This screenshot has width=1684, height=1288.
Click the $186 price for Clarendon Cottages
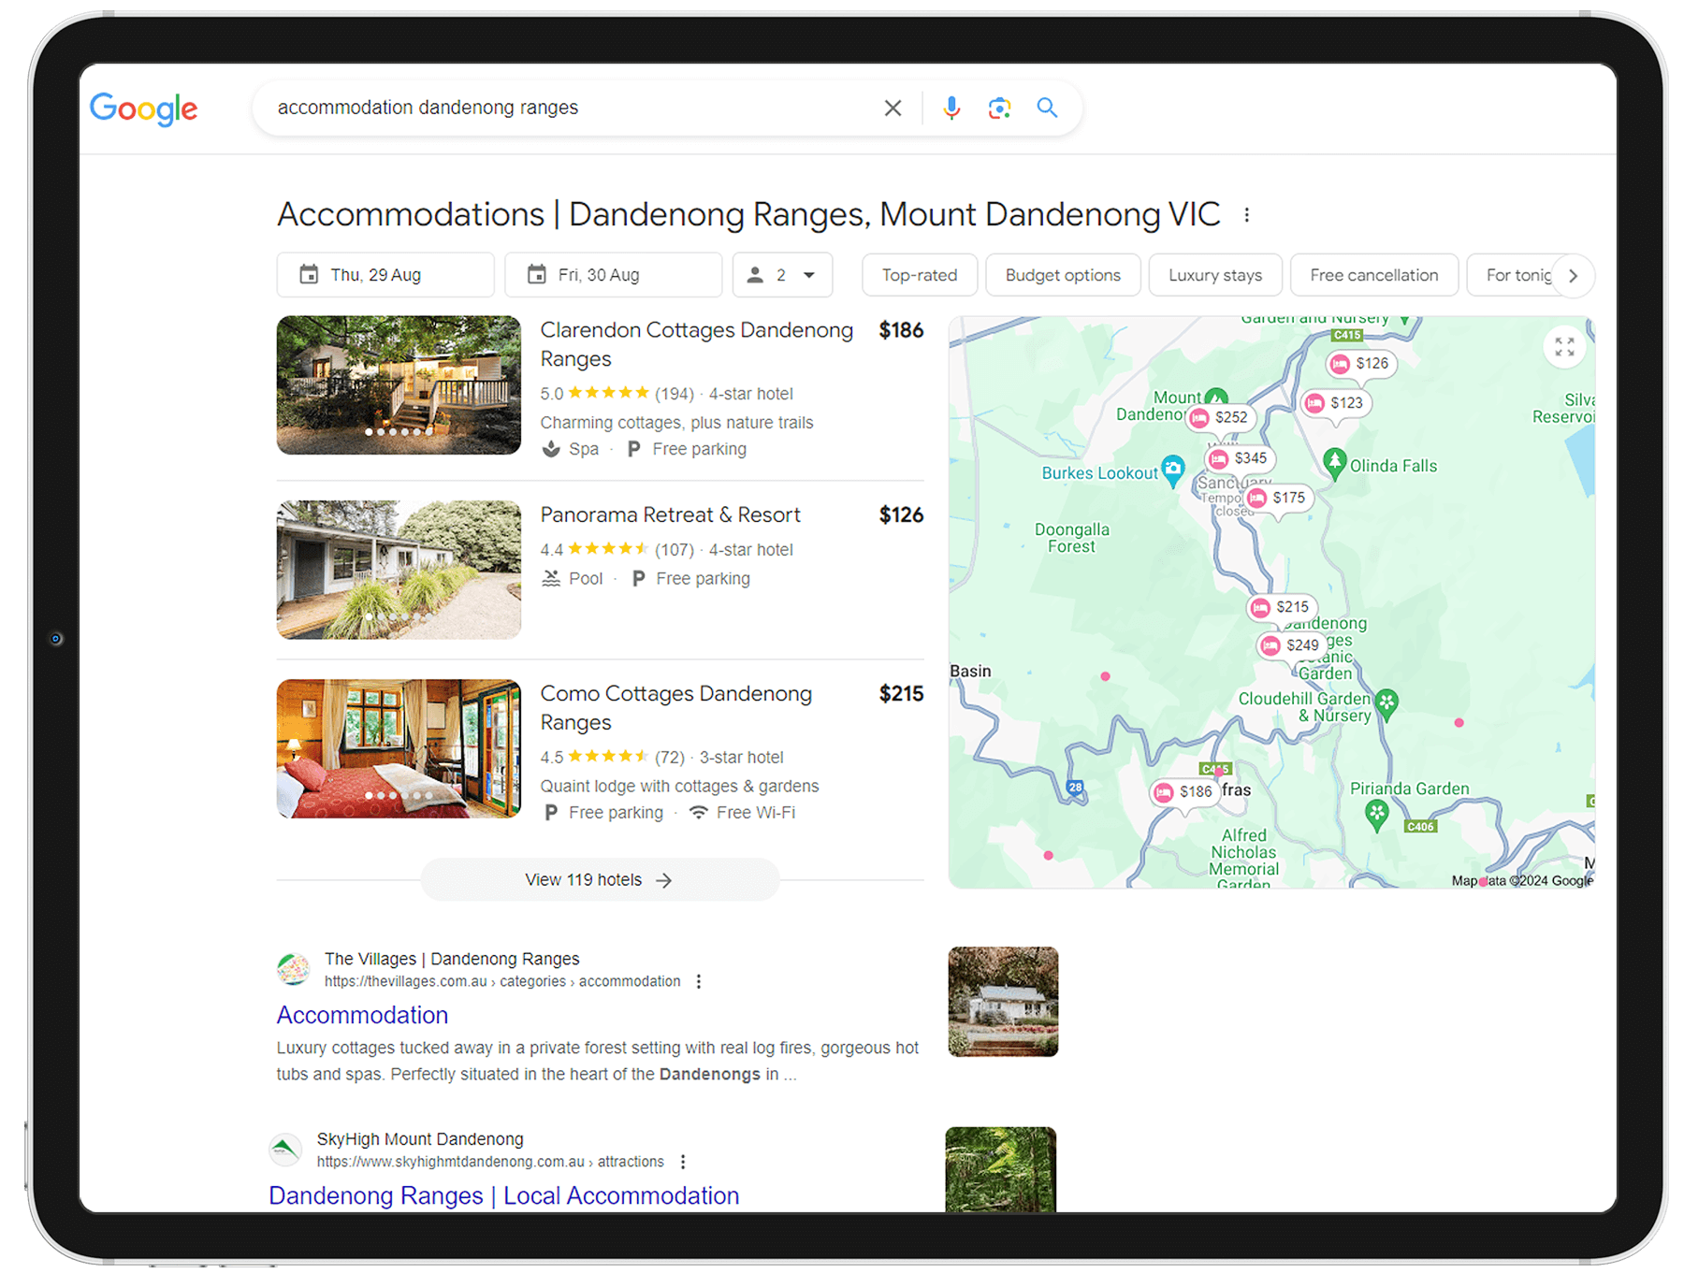[901, 330]
